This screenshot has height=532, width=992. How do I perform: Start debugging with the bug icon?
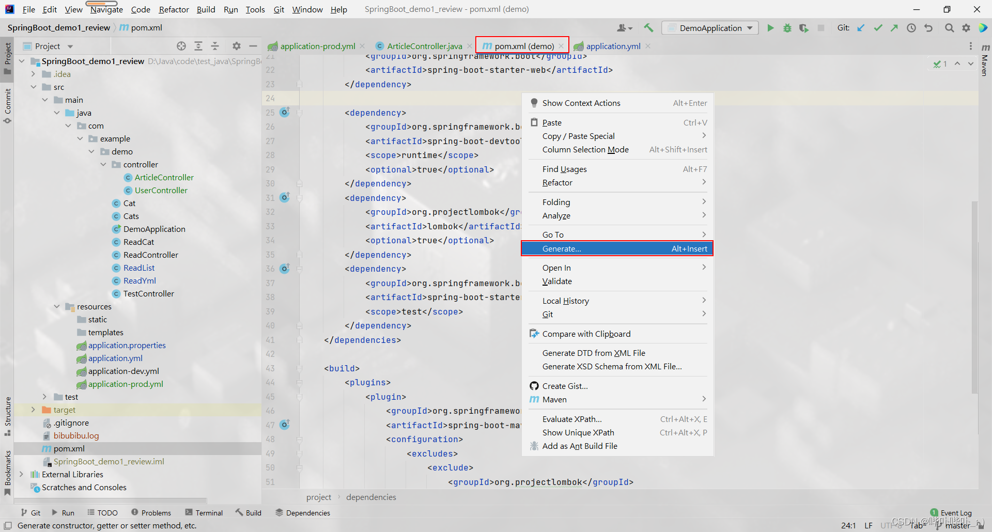click(x=787, y=28)
